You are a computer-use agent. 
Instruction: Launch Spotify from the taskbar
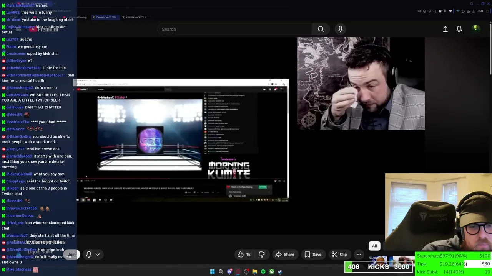(x=263, y=271)
